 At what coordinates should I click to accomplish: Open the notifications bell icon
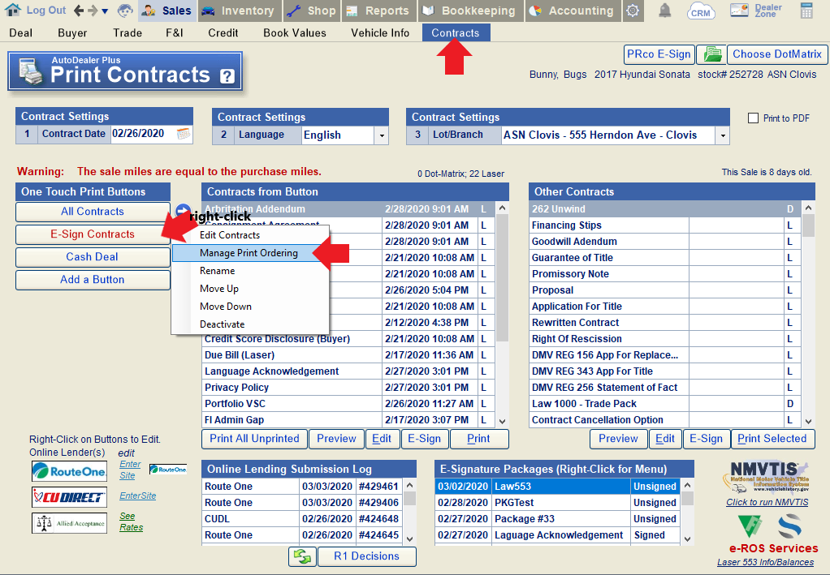pos(665,11)
